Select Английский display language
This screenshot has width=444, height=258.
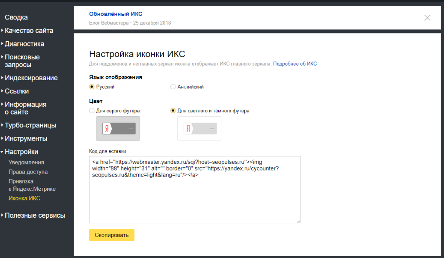[x=173, y=87]
